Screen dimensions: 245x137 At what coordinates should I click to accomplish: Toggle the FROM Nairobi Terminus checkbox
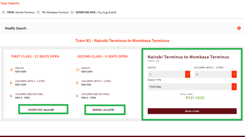(3, 12)
